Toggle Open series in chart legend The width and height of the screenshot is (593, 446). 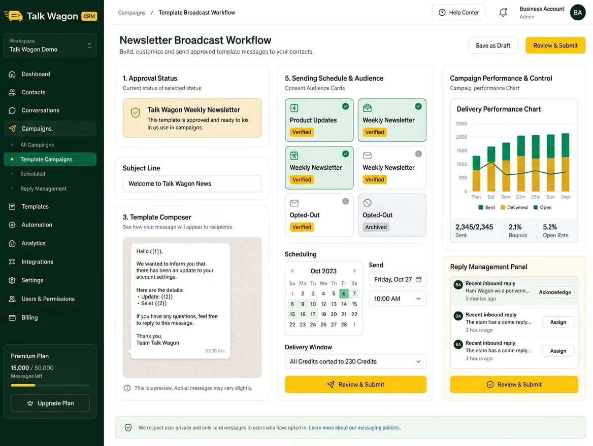click(542, 207)
